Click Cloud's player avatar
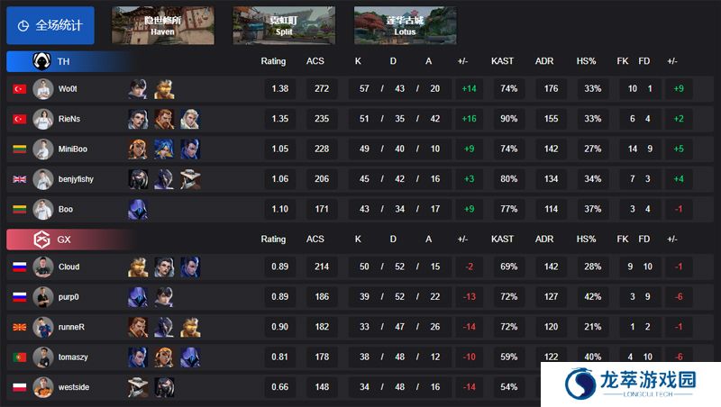Viewport: 721px width, 407px height. pyautogui.click(x=42, y=267)
